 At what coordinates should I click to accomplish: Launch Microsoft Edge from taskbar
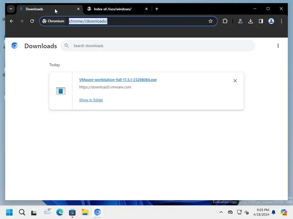point(60,212)
